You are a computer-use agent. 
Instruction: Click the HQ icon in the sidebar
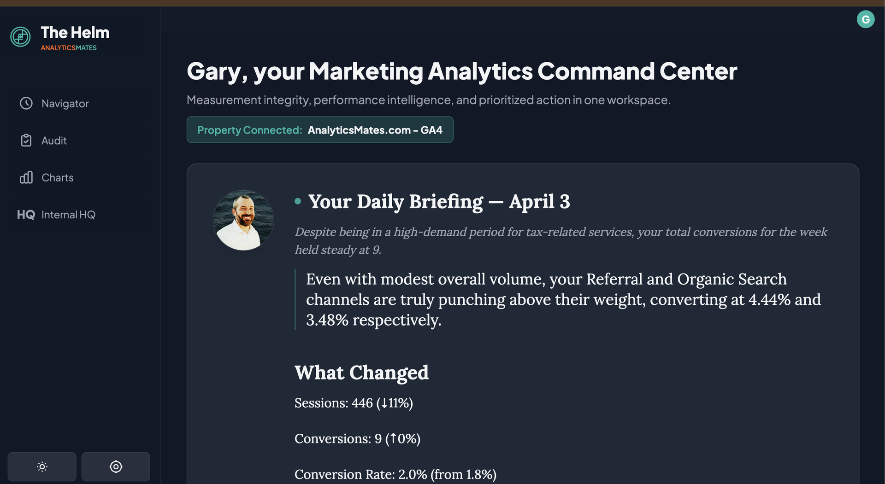pyautogui.click(x=26, y=215)
